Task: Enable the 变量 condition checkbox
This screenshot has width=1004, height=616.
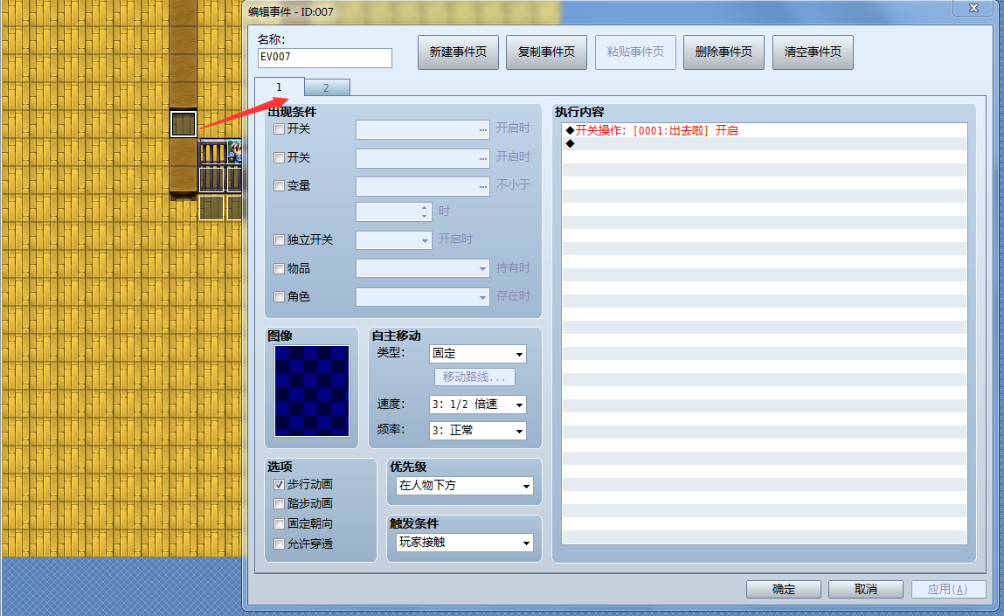Action: pos(279,186)
